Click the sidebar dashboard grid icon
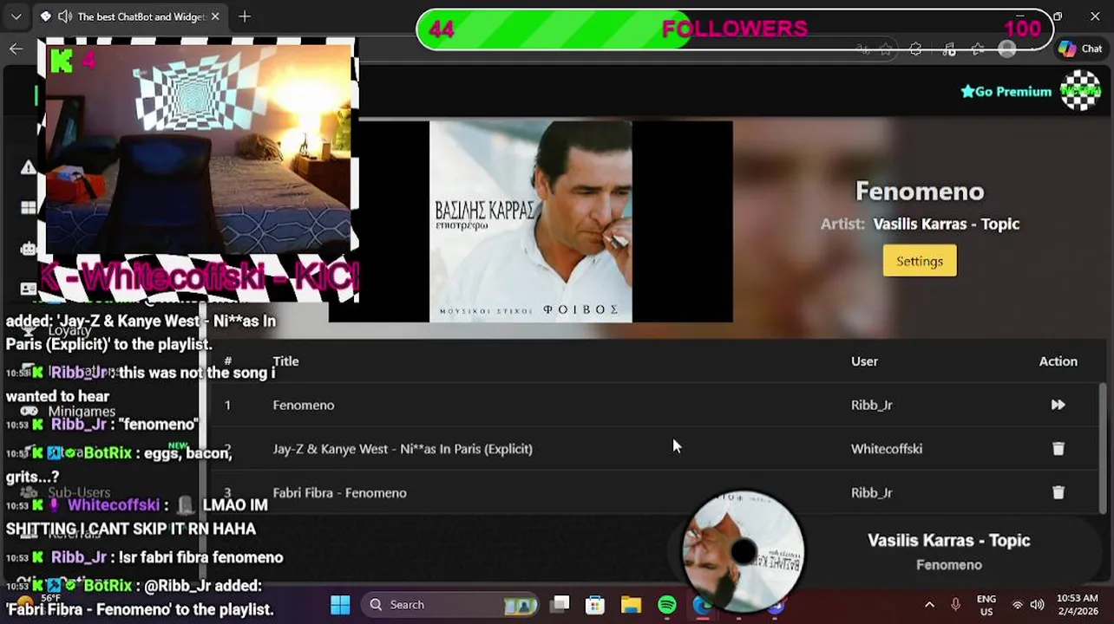Image resolution: width=1114 pixels, height=624 pixels. click(x=28, y=208)
